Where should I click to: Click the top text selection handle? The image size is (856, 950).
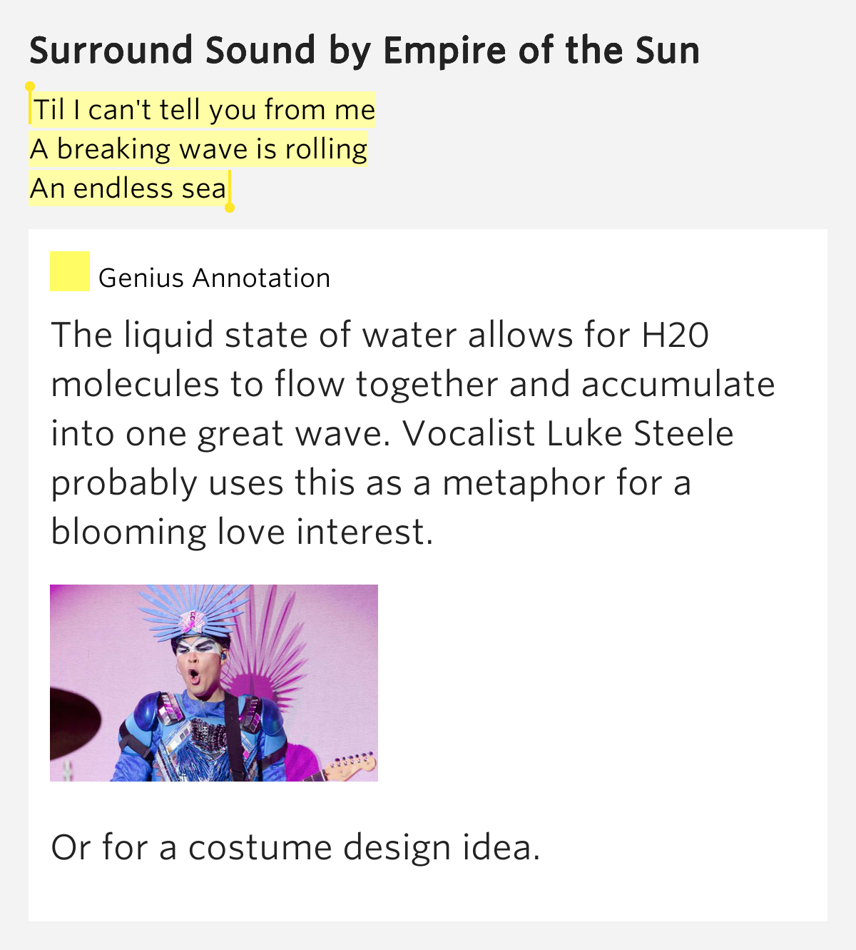pos(30,88)
